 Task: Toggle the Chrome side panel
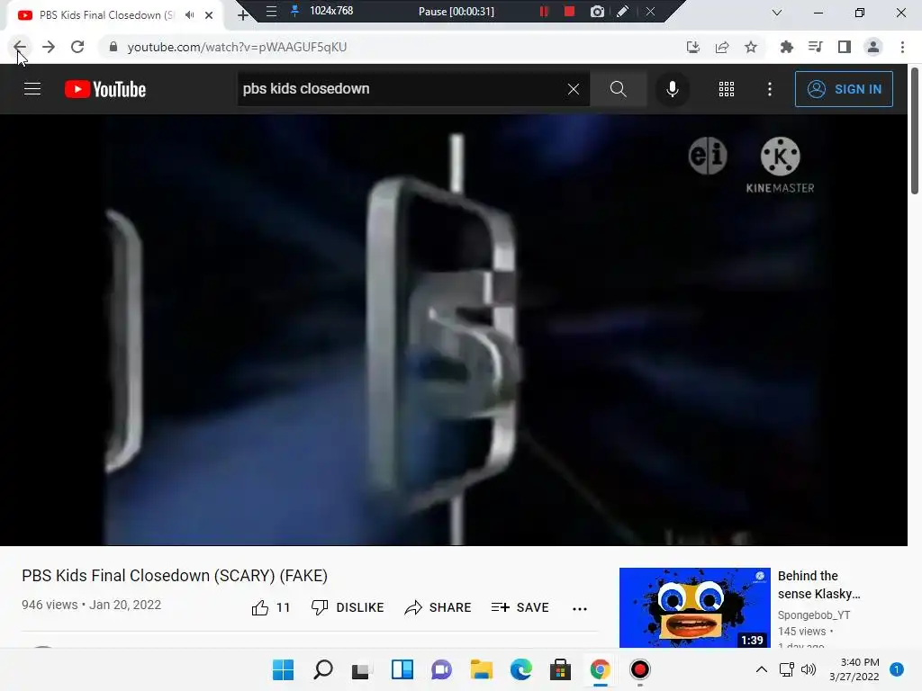(x=845, y=47)
